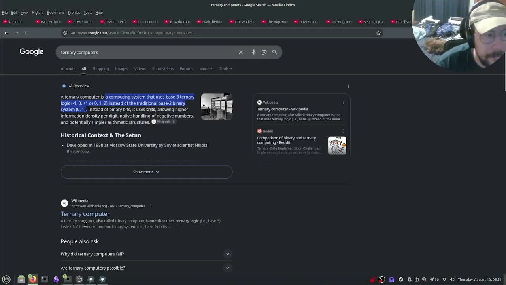Open the volume control in tray
Viewport: 506px width, 285px height.
click(x=452, y=279)
